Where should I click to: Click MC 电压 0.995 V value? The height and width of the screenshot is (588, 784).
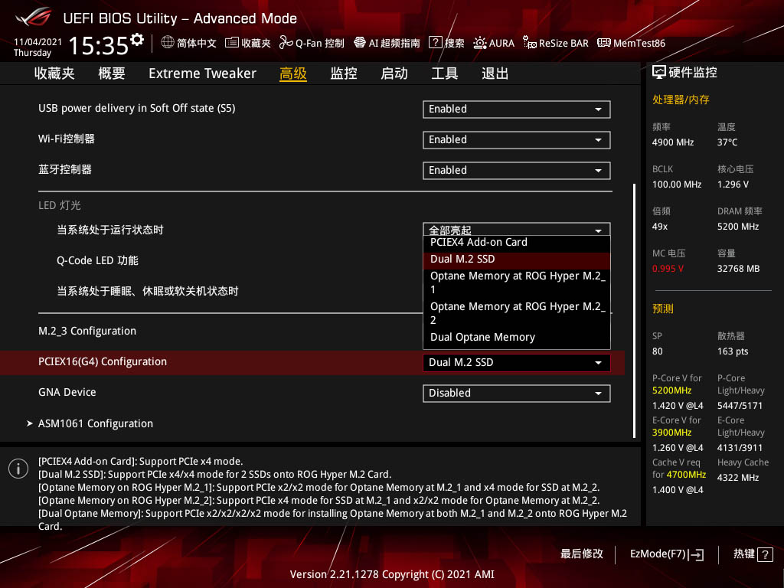point(668,269)
